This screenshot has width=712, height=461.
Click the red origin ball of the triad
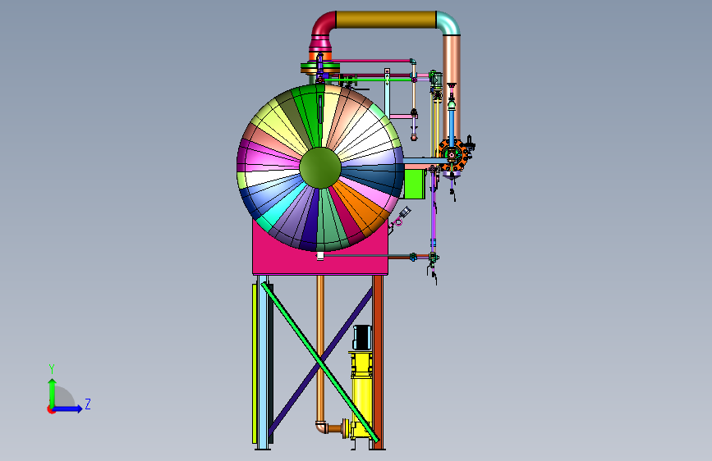coord(51,409)
